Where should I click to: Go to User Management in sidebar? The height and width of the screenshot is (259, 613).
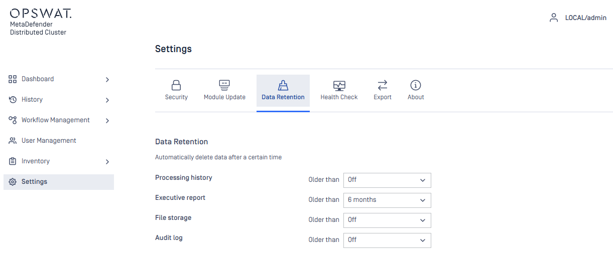49,141
